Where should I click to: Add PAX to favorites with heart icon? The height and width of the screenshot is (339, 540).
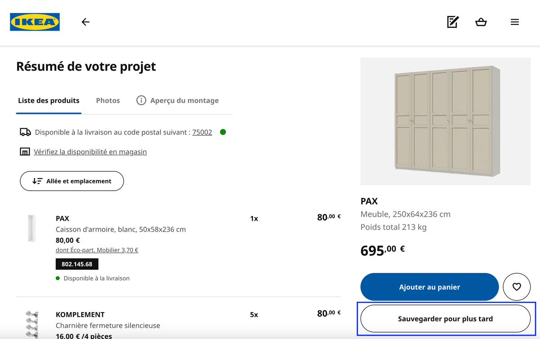(x=517, y=287)
